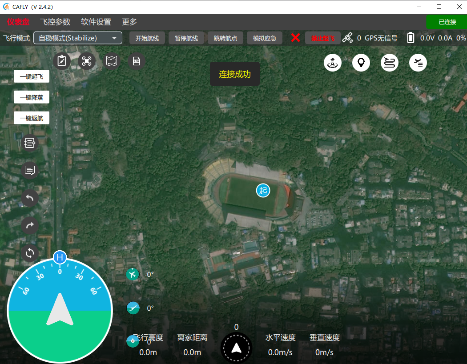This screenshot has height=364, width=467.
Task: Click the middle airplane pitch angle icon
Action: [133, 308]
